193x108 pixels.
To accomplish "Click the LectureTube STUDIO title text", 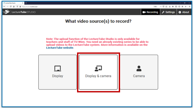I will 24,12.
